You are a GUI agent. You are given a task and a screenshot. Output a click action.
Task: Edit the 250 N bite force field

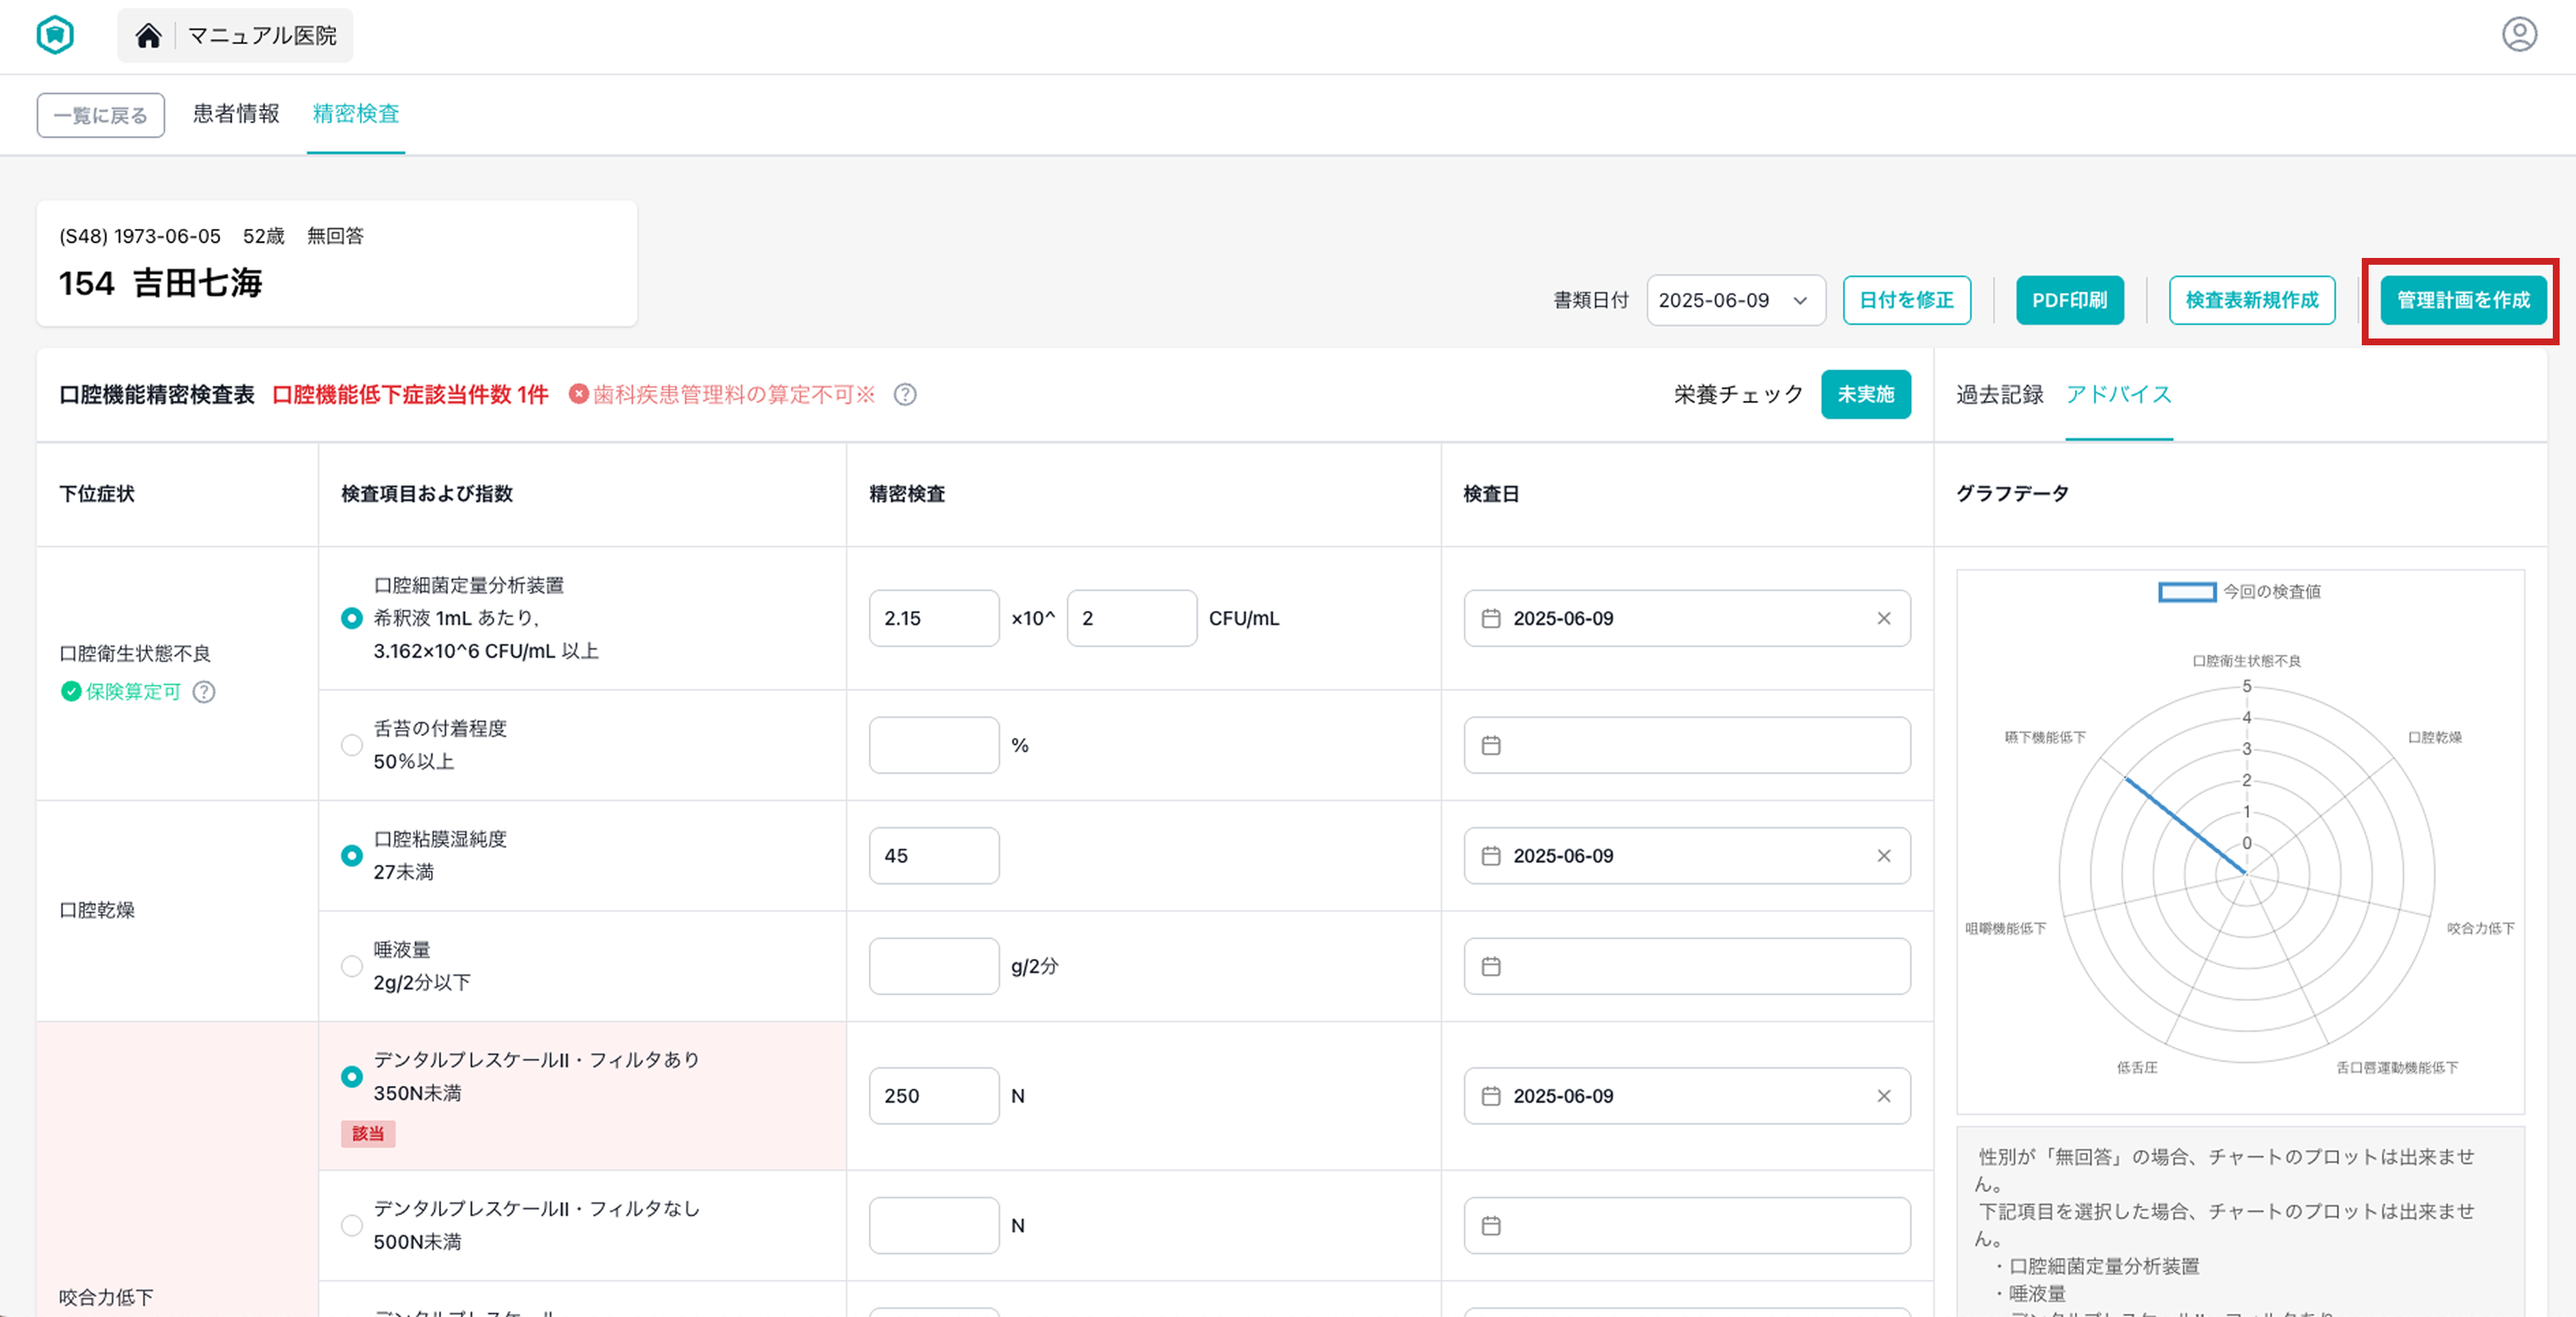click(x=934, y=1097)
